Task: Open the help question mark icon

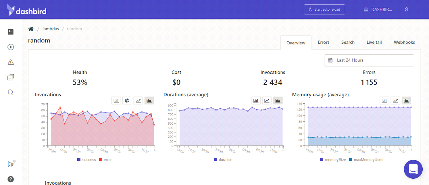Action: pyautogui.click(x=11, y=179)
